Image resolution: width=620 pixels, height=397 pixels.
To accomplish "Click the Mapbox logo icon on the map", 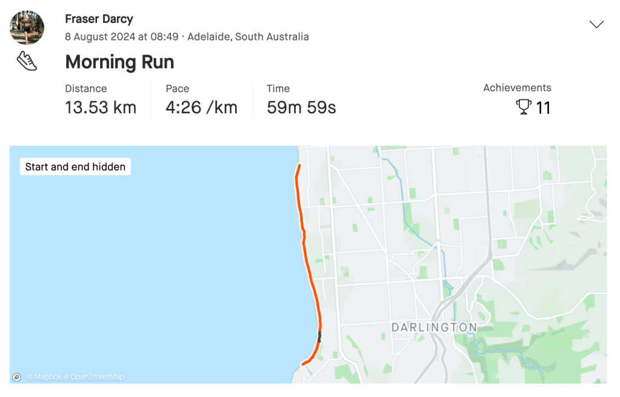I will tap(16, 377).
